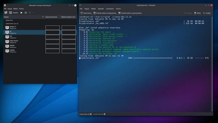
Task: Click the k1 cloning progress bar in terminal
Action: (153, 58)
